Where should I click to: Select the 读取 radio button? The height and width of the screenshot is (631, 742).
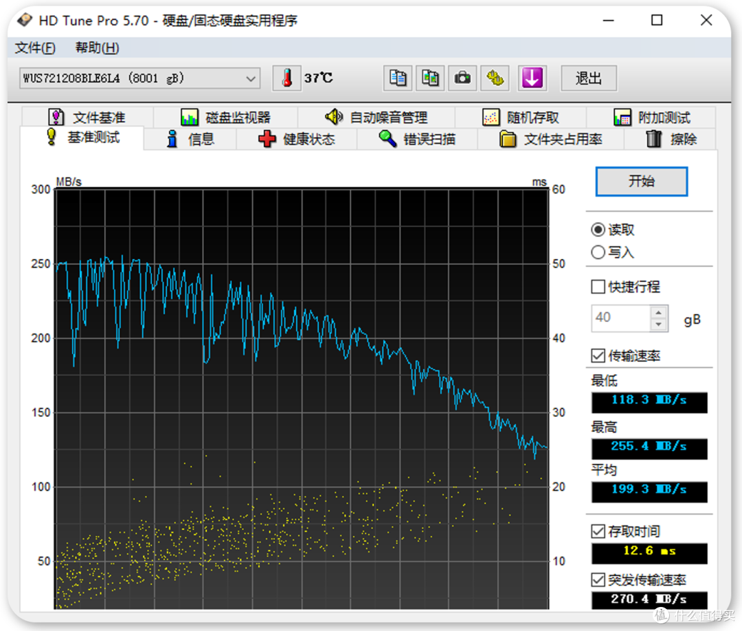point(598,230)
